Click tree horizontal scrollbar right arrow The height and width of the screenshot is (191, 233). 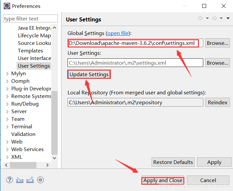[47, 165]
